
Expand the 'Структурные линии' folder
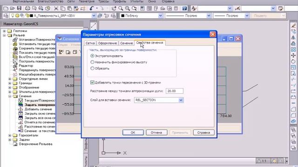(10, 79)
